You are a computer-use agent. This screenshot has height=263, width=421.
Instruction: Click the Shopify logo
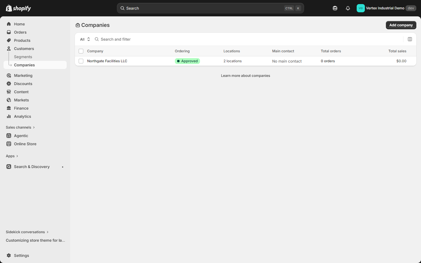coord(18,8)
